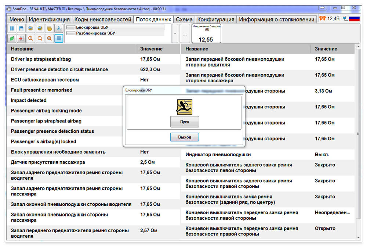Select the Разблокировка ЭБУ action button
Screen dimensions: 367x248
(116, 33)
